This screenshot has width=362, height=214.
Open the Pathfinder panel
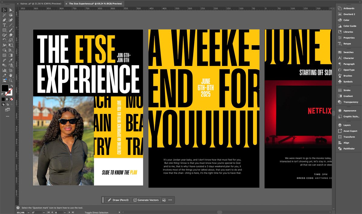tap(346, 148)
